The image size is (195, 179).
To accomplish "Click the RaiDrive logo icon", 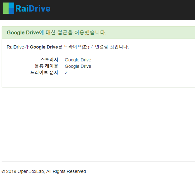I will point(8,8).
